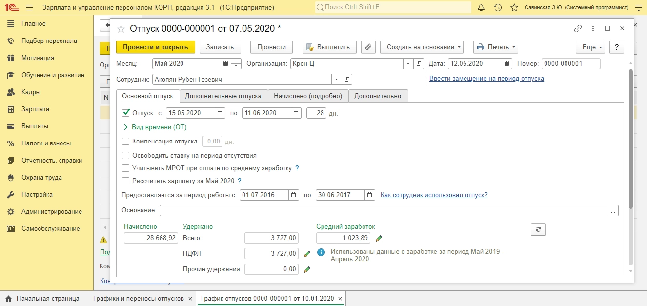This screenshot has width=647, height=306.
Task: Click the help question mark button
Action: [617, 47]
